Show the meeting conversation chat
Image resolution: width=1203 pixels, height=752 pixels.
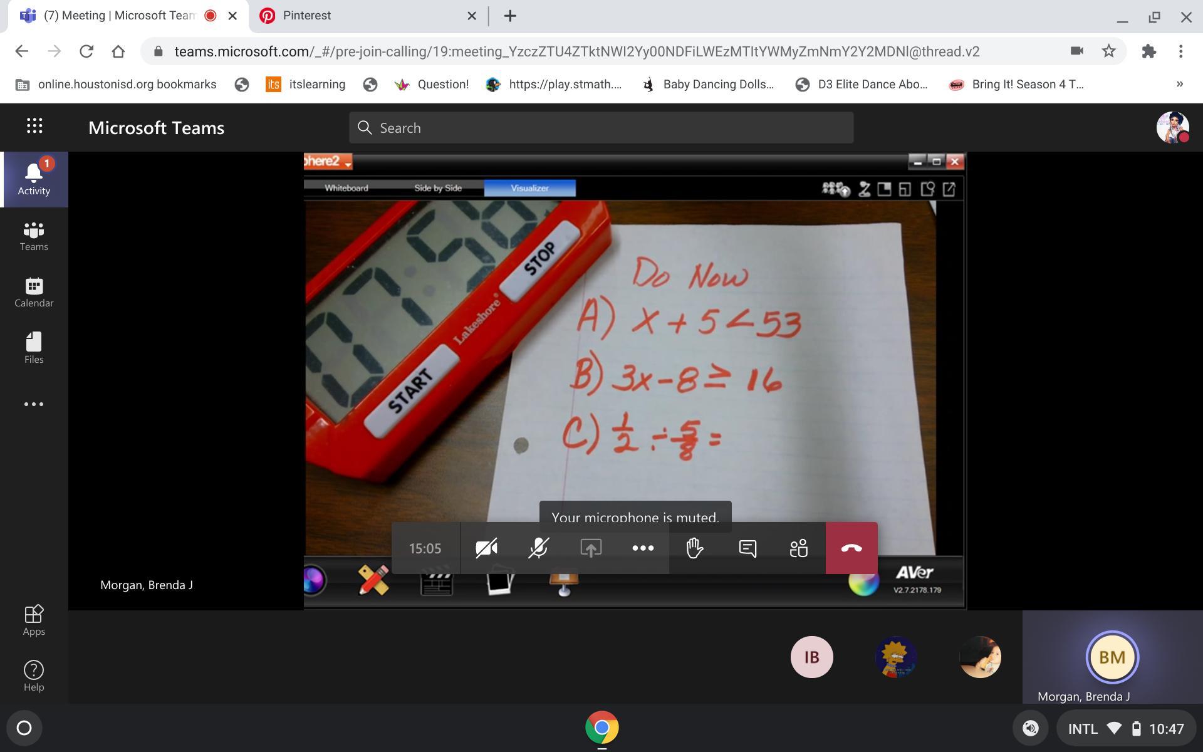747,548
